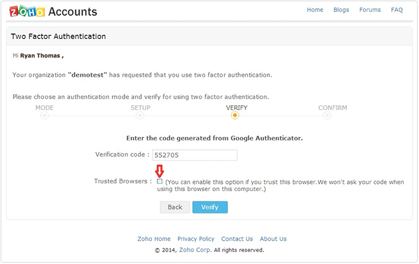Click the active VERIFY step indicator
This screenshot has height=264, width=419.
(235, 115)
